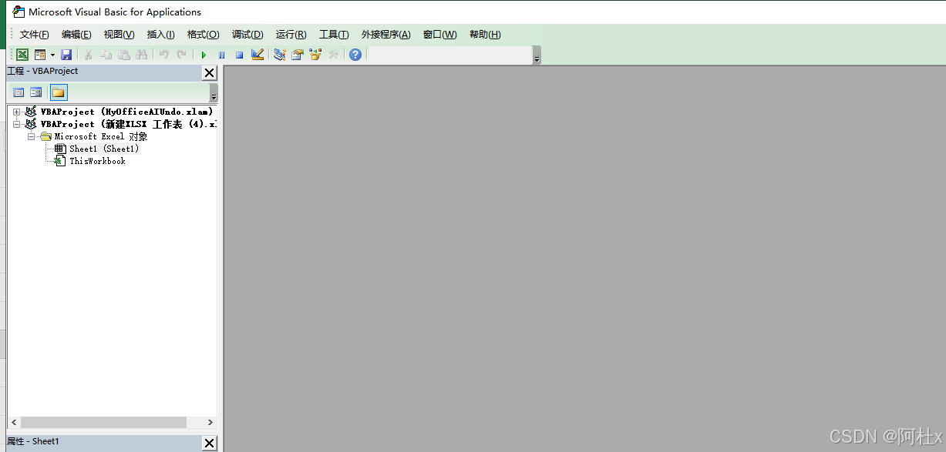Toggle Design Mode ruler icon
Viewport: 946px width, 452px height.
pyautogui.click(x=258, y=55)
